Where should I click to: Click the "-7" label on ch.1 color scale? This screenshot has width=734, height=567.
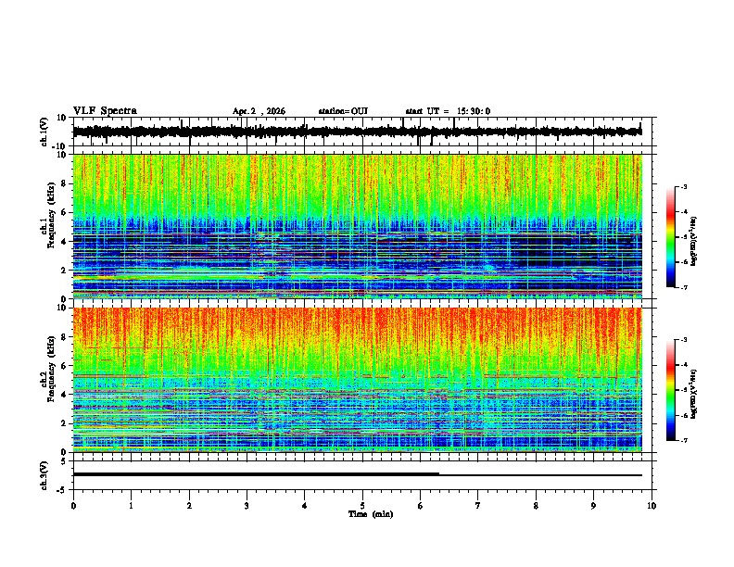point(683,287)
